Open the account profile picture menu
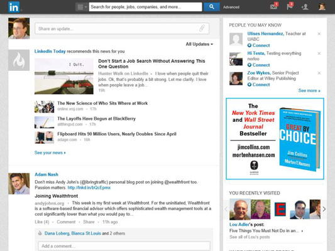Screen dimensions: 335x251 [322, 7]
